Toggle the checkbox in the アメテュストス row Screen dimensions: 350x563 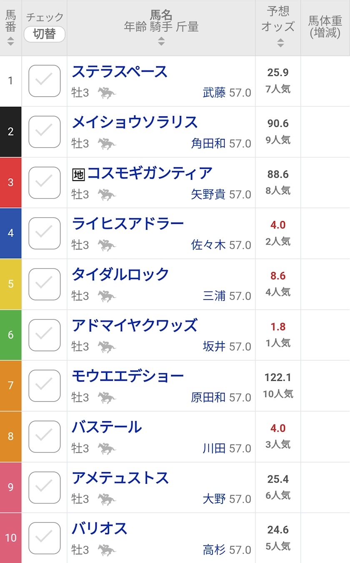(x=45, y=488)
